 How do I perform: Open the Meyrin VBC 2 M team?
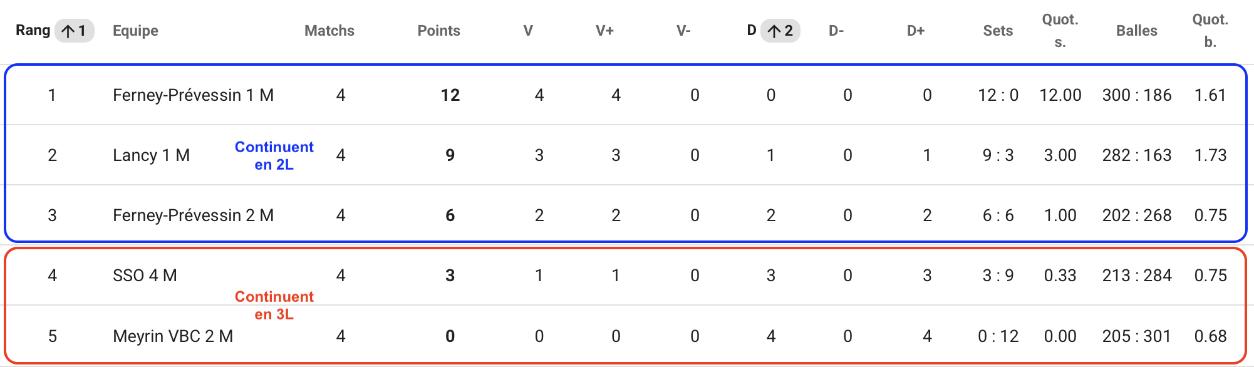[x=173, y=336]
